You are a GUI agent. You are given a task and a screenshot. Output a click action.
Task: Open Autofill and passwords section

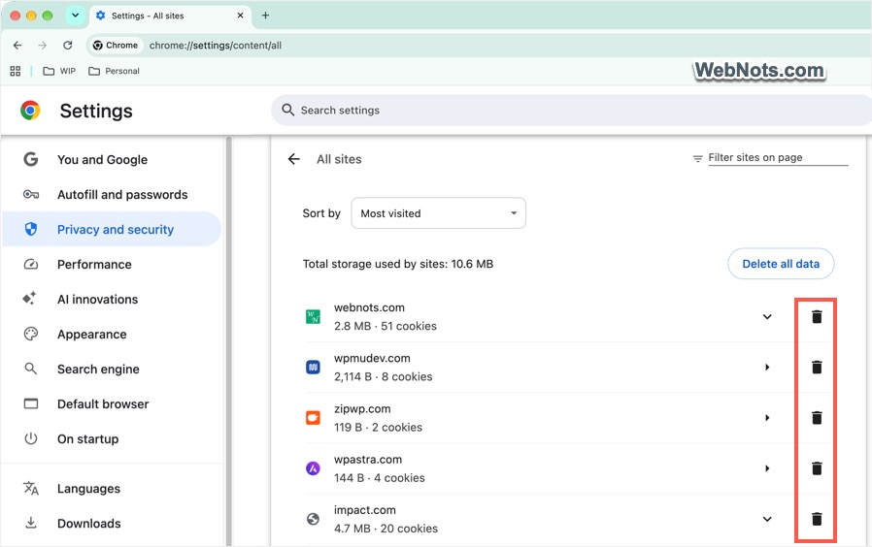(122, 195)
